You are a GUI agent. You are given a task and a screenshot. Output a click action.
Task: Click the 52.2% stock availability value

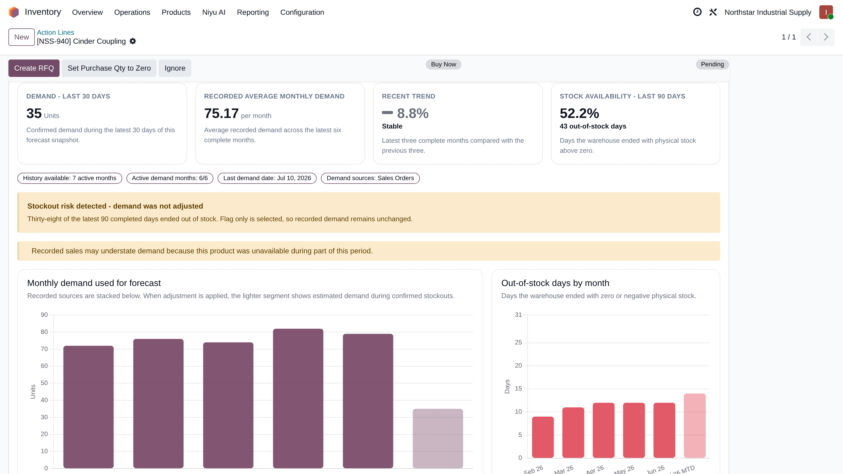(579, 113)
